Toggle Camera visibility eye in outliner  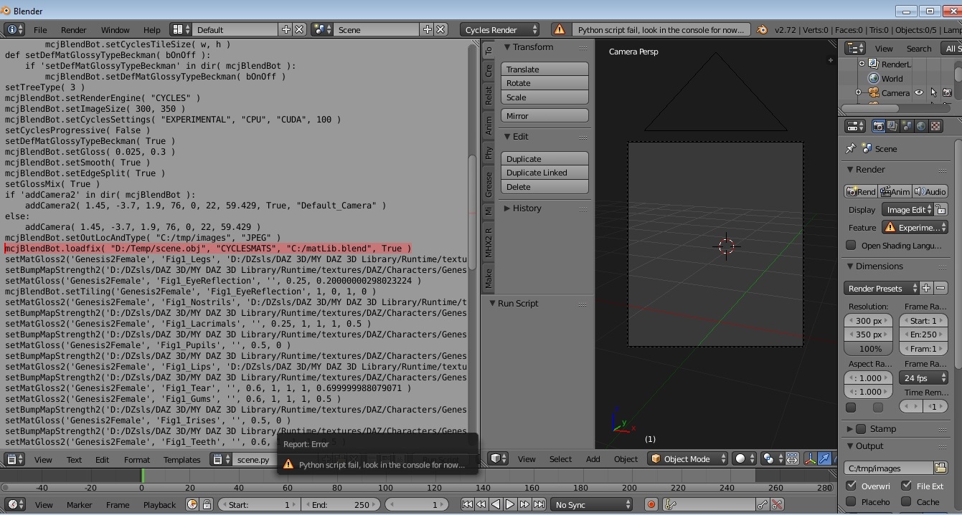tap(918, 93)
